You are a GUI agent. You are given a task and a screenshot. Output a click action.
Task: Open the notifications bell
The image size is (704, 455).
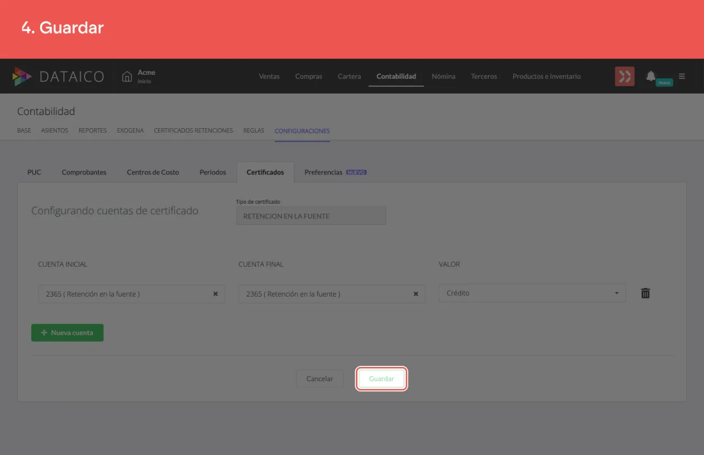click(x=651, y=76)
